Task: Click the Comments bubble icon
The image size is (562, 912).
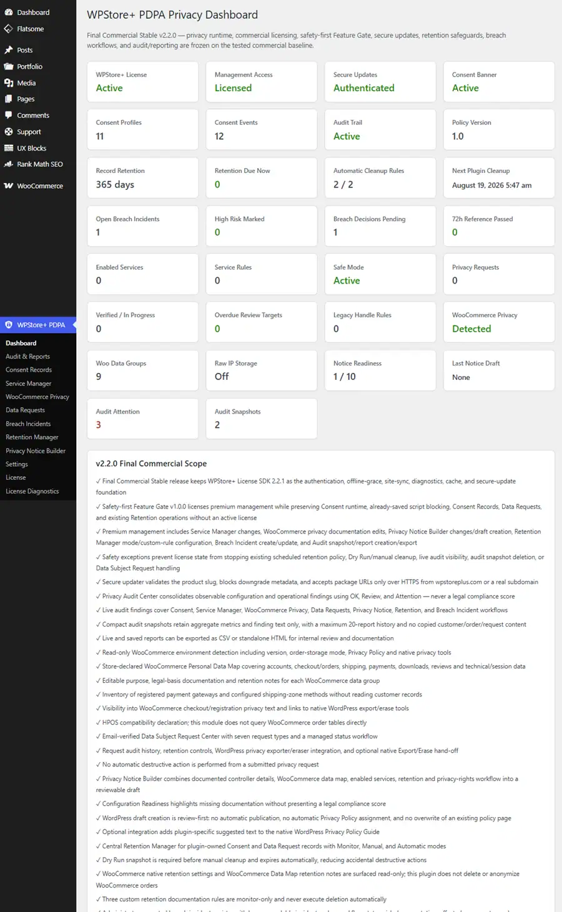Action: [x=9, y=115]
